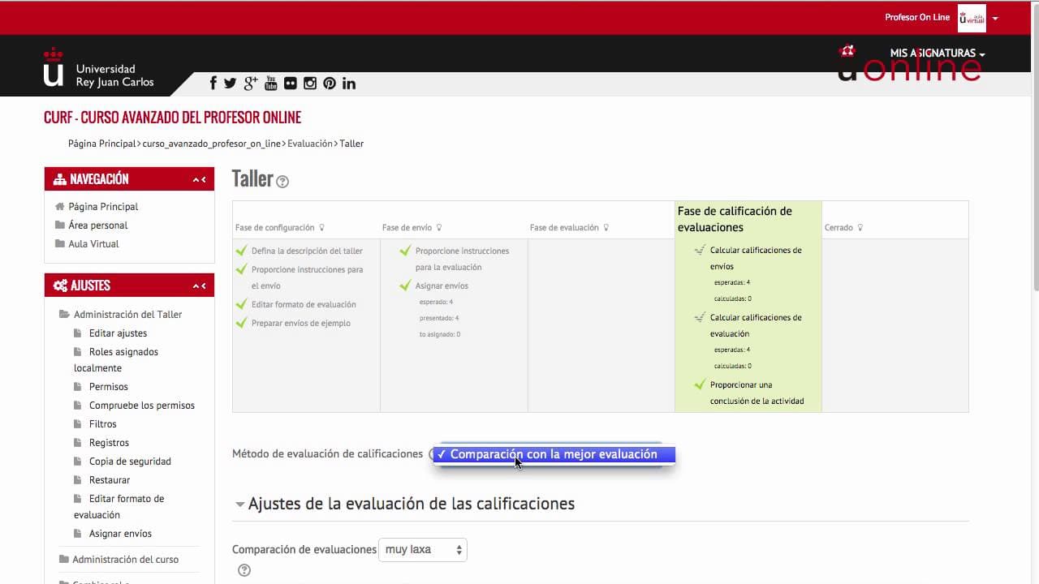This screenshot has height=584, width=1039.
Task: Open the Flickr social icon
Action: point(291,83)
